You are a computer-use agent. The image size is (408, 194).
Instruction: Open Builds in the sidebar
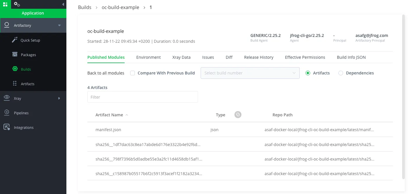point(26,69)
